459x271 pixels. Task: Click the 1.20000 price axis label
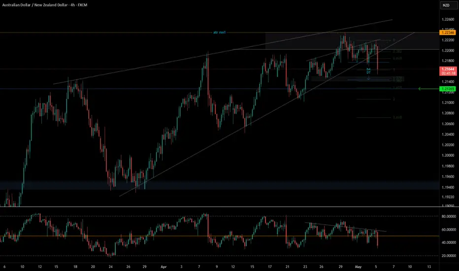click(448, 155)
